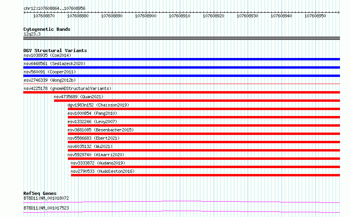Click ruler position 107608940
Screen dimensions: 351x217
[281, 16]
